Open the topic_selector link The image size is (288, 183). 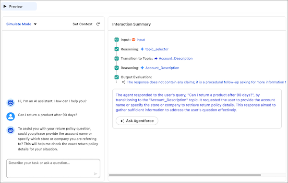pos(157,49)
